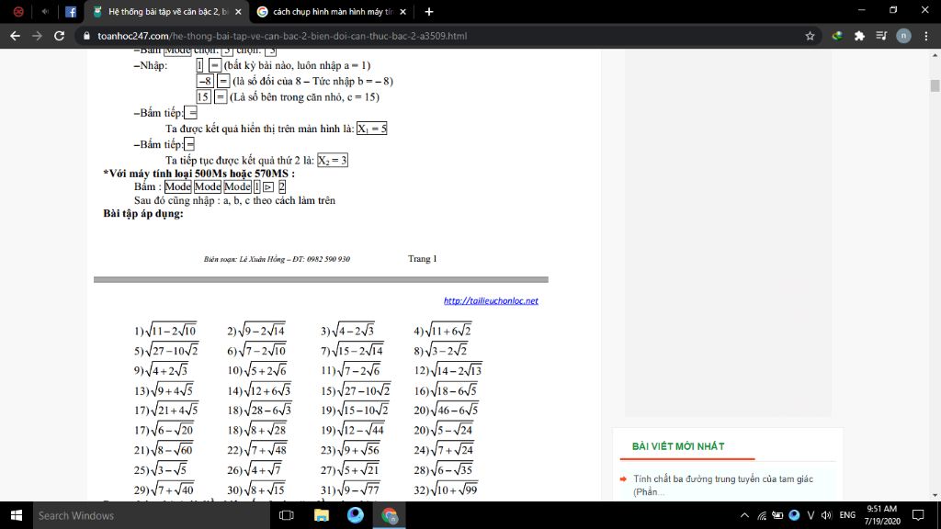This screenshot has height=529, width=941.
Task: Click exercise 1) √(11−2√10)
Action: coord(165,330)
